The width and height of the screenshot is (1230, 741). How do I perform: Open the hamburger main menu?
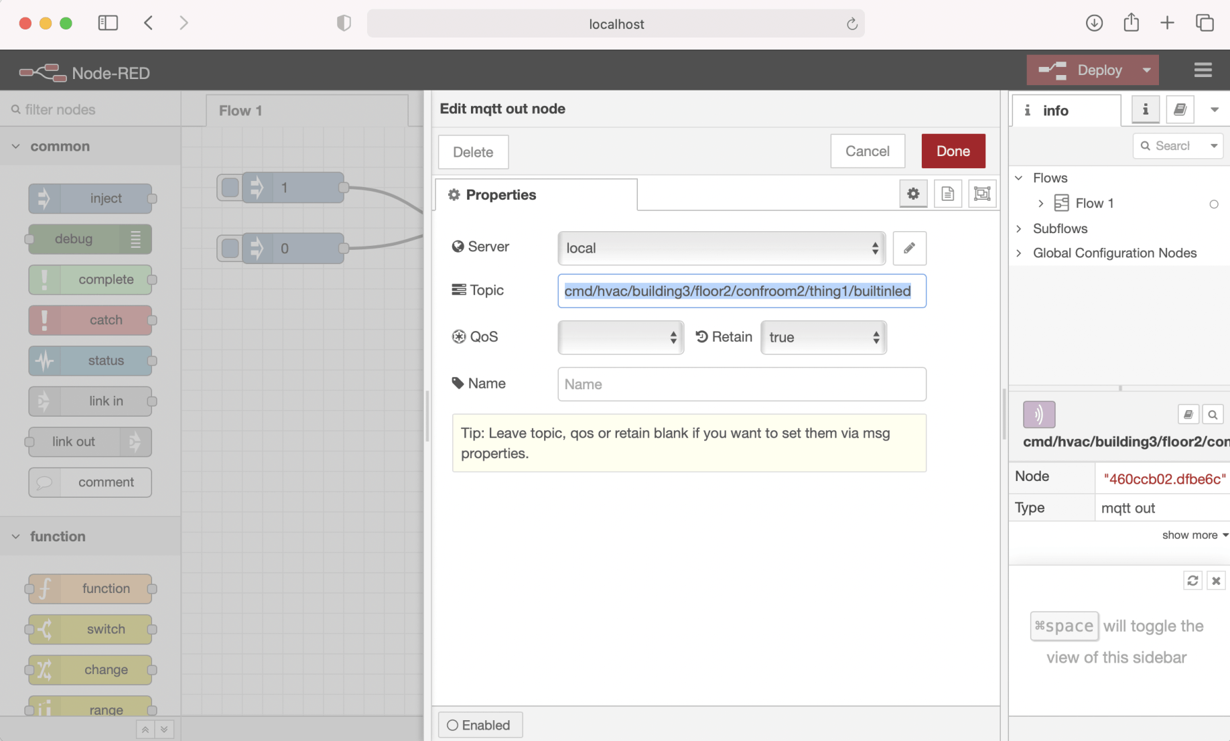pyautogui.click(x=1203, y=70)
